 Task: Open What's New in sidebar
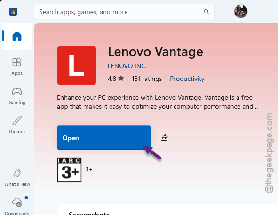tap(17, 178)
